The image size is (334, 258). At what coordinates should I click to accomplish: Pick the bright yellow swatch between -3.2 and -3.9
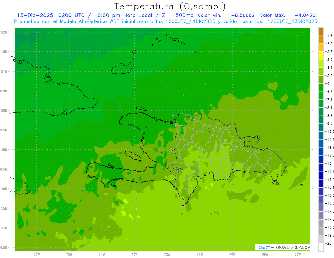[321, 56]
